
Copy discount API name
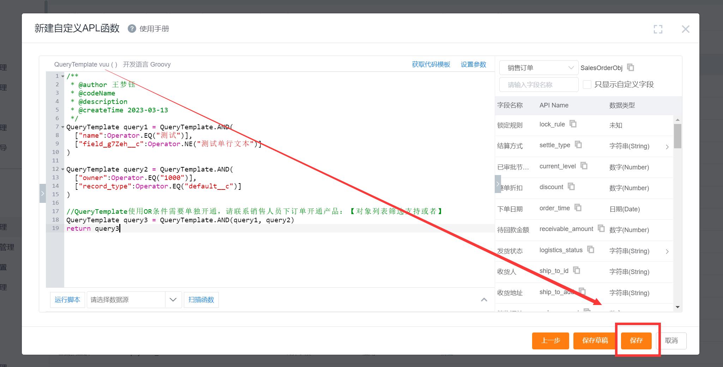coord(571,186)
